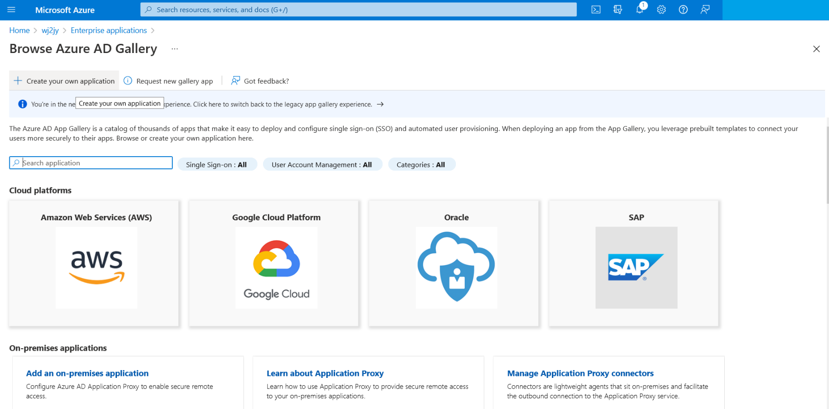Open the notifications bell
The image size is (829, 409).
point(640,10)
